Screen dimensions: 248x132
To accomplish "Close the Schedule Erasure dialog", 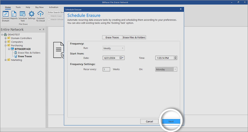I will tap(181, 9).
